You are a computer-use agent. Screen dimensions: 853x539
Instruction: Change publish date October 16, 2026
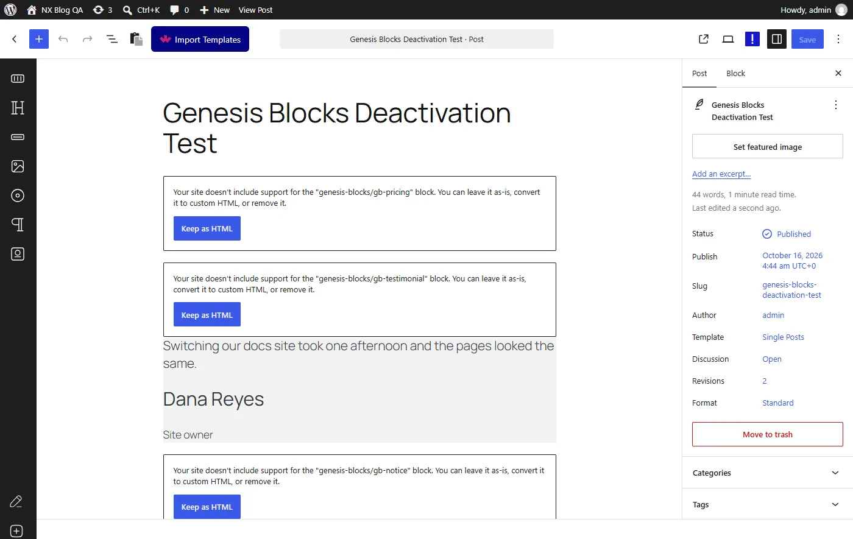click(792, 261)
